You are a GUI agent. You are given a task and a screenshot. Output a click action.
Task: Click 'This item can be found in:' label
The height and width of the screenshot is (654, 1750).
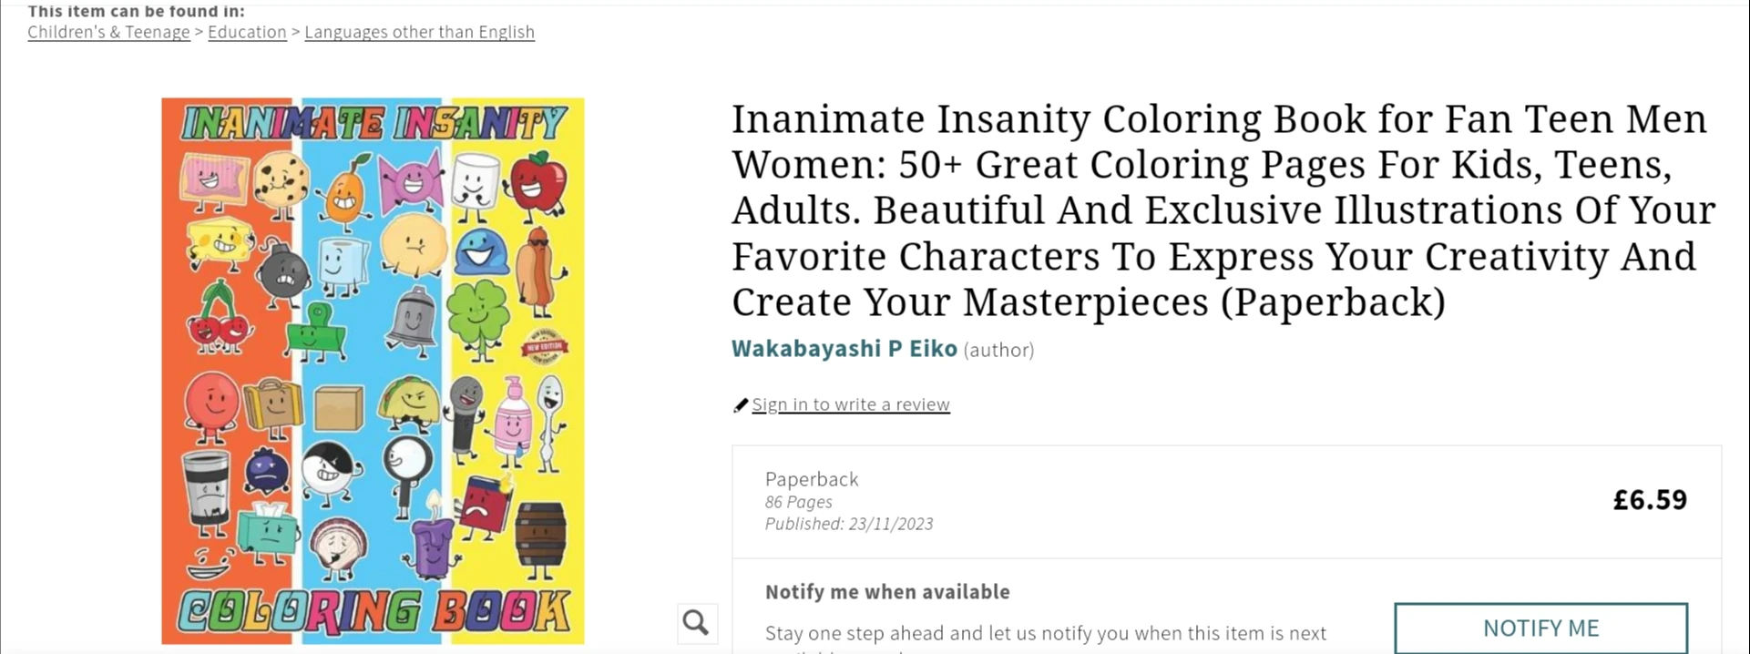[136, 12]
